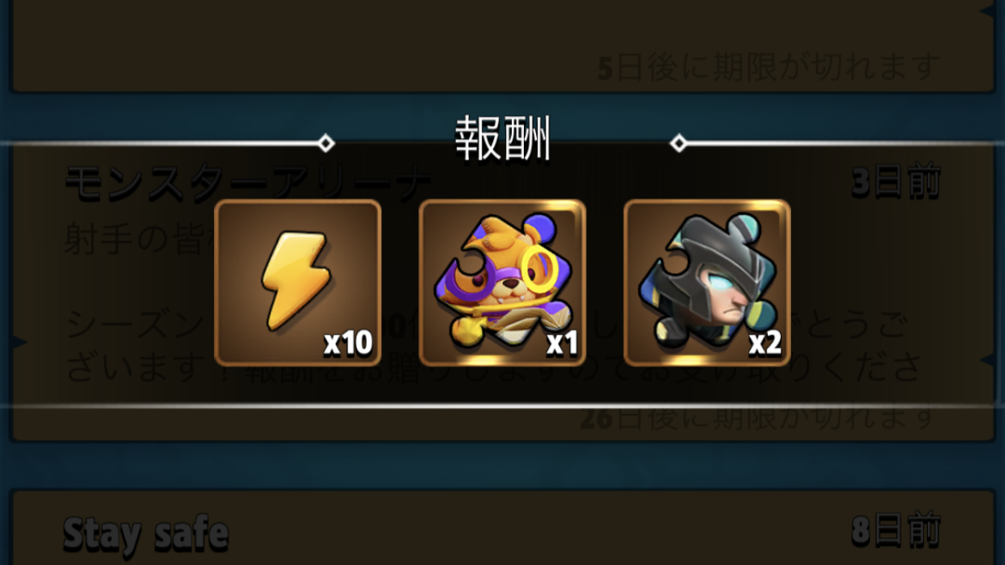Screen dimensions: 1005x565
Task: Open the モンスターアリーナ mail title
Action: coord(249,183)
